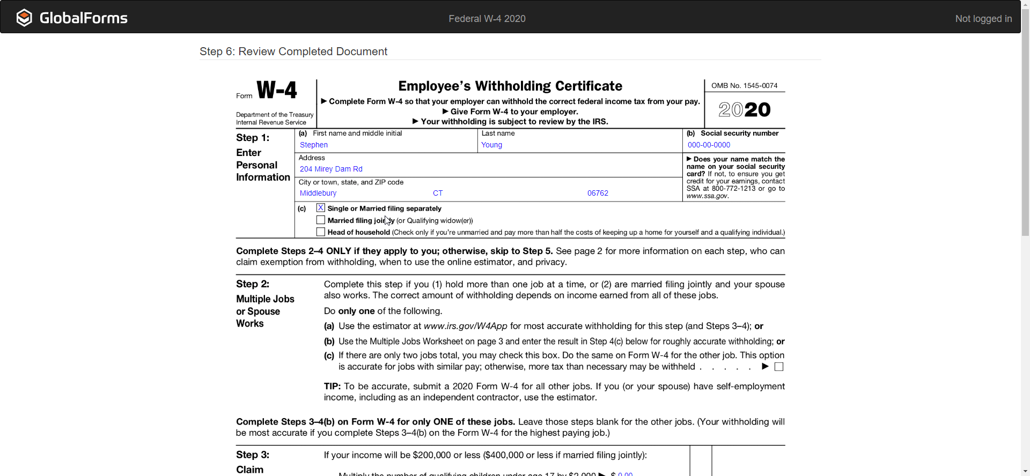Image resolution: width=1030 pixels, height=476 pixels.
Task: Check the Married filing jointly box
Action: tap(321, 220)
